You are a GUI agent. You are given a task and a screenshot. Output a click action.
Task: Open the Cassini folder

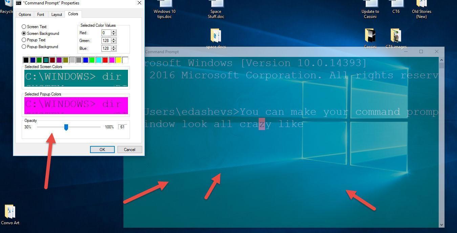pos(370,36)
